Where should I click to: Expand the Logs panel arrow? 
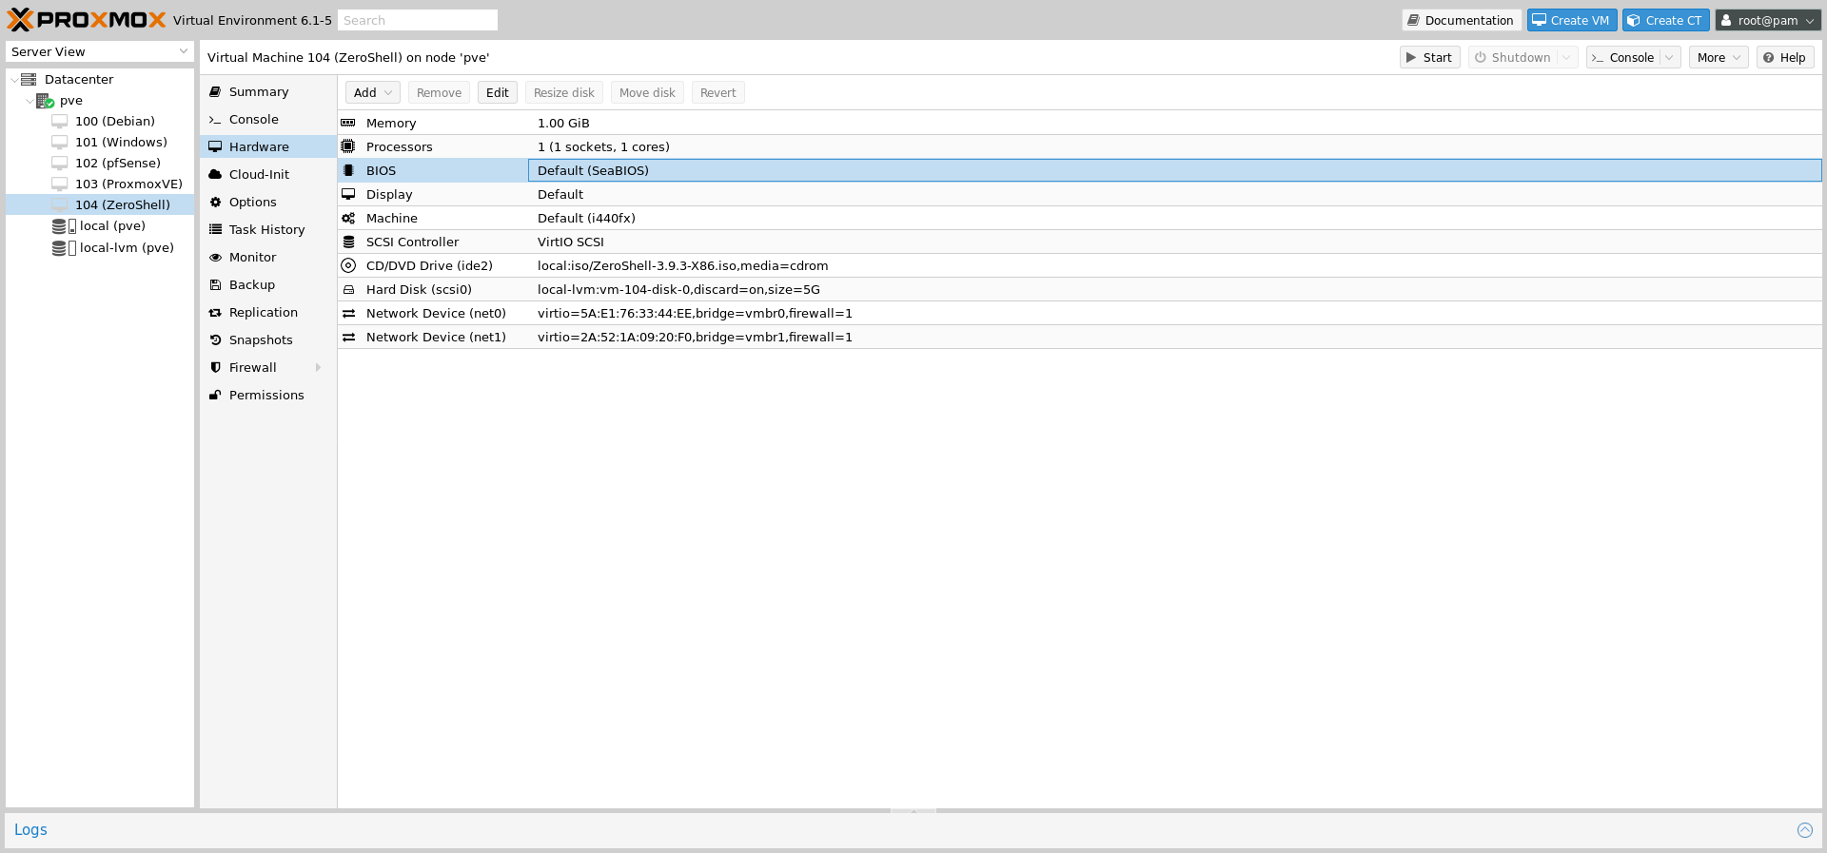(1804, 830)
